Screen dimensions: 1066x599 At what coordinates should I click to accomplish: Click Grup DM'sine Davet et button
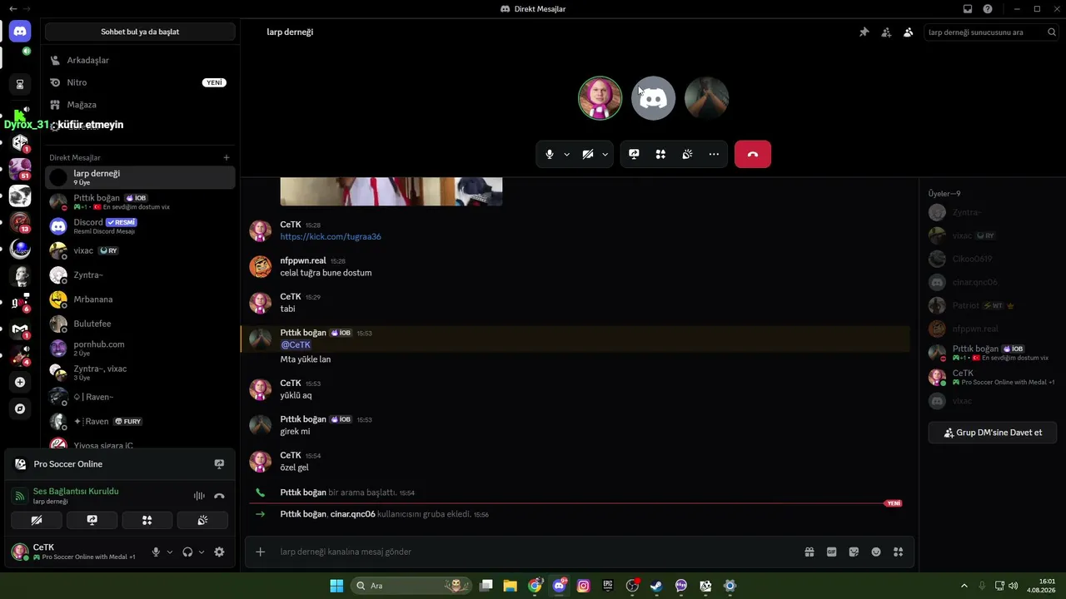993,433
